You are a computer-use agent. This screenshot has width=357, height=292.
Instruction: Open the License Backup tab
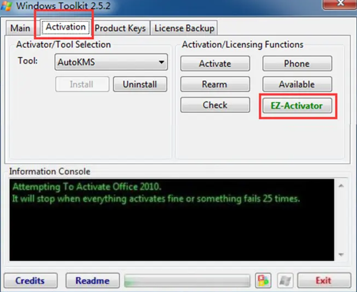(x=184, y=28)
